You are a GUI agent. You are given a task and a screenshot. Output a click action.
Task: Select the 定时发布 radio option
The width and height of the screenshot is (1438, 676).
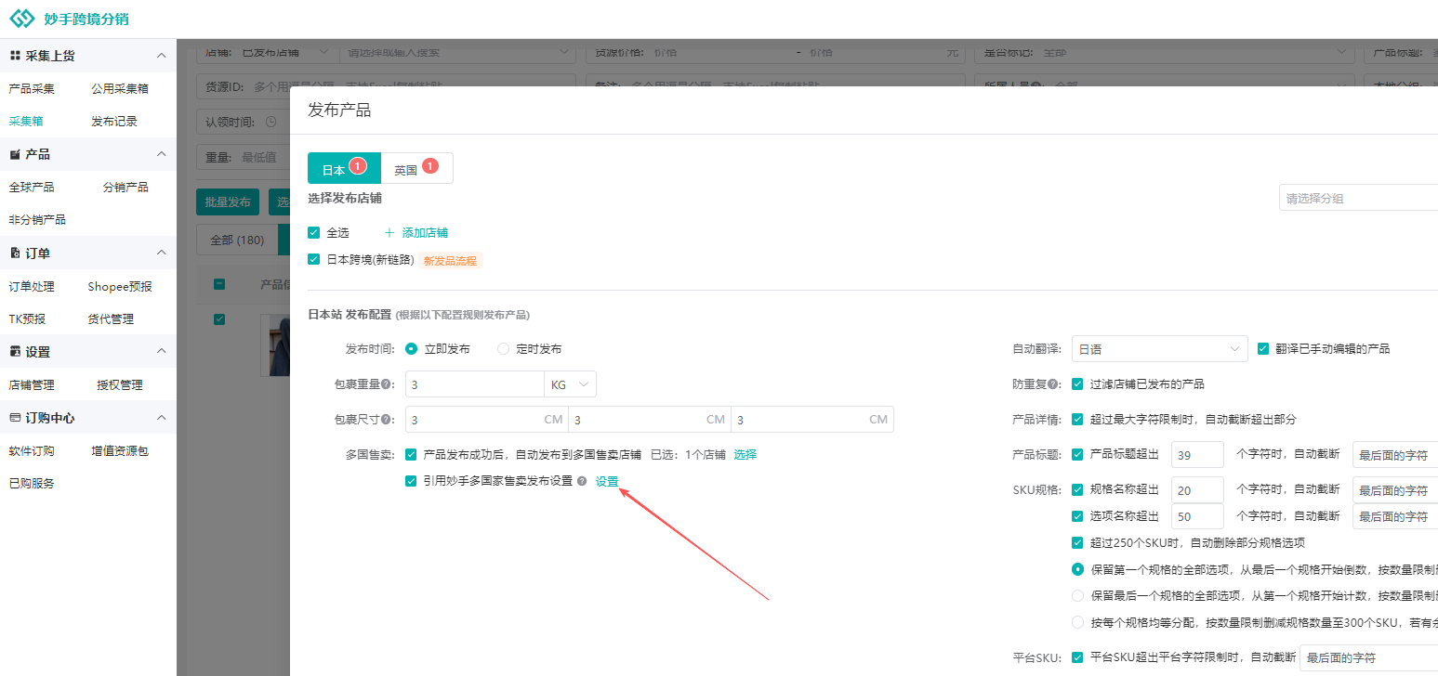coord(504,349)
